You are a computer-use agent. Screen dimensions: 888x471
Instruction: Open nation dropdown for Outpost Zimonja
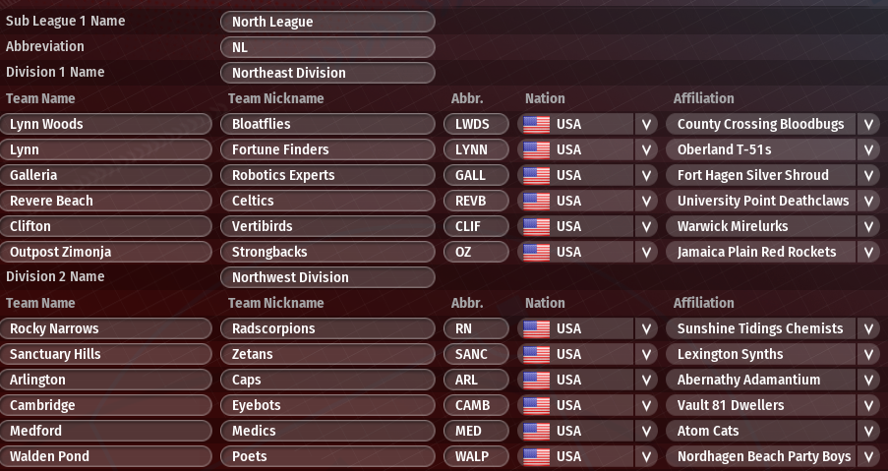(646, 252)
